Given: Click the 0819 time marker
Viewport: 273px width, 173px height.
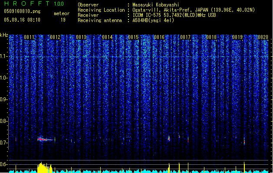Looking at the screenshot, I should (237, 37).
